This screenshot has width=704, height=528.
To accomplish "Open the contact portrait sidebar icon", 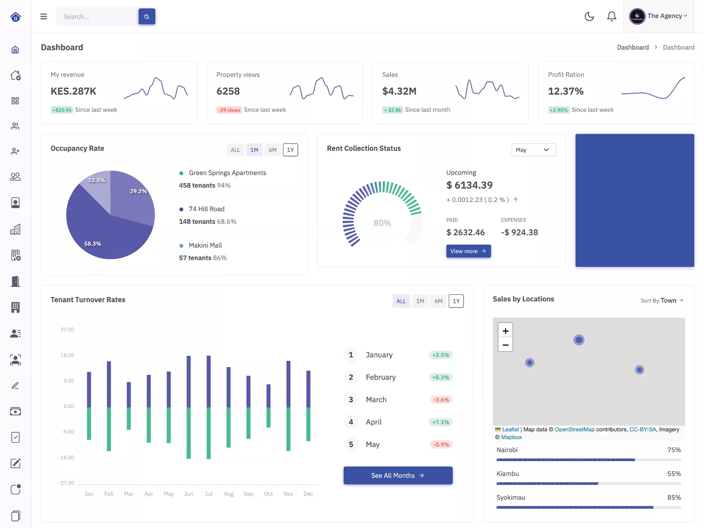I will (15, 203).
